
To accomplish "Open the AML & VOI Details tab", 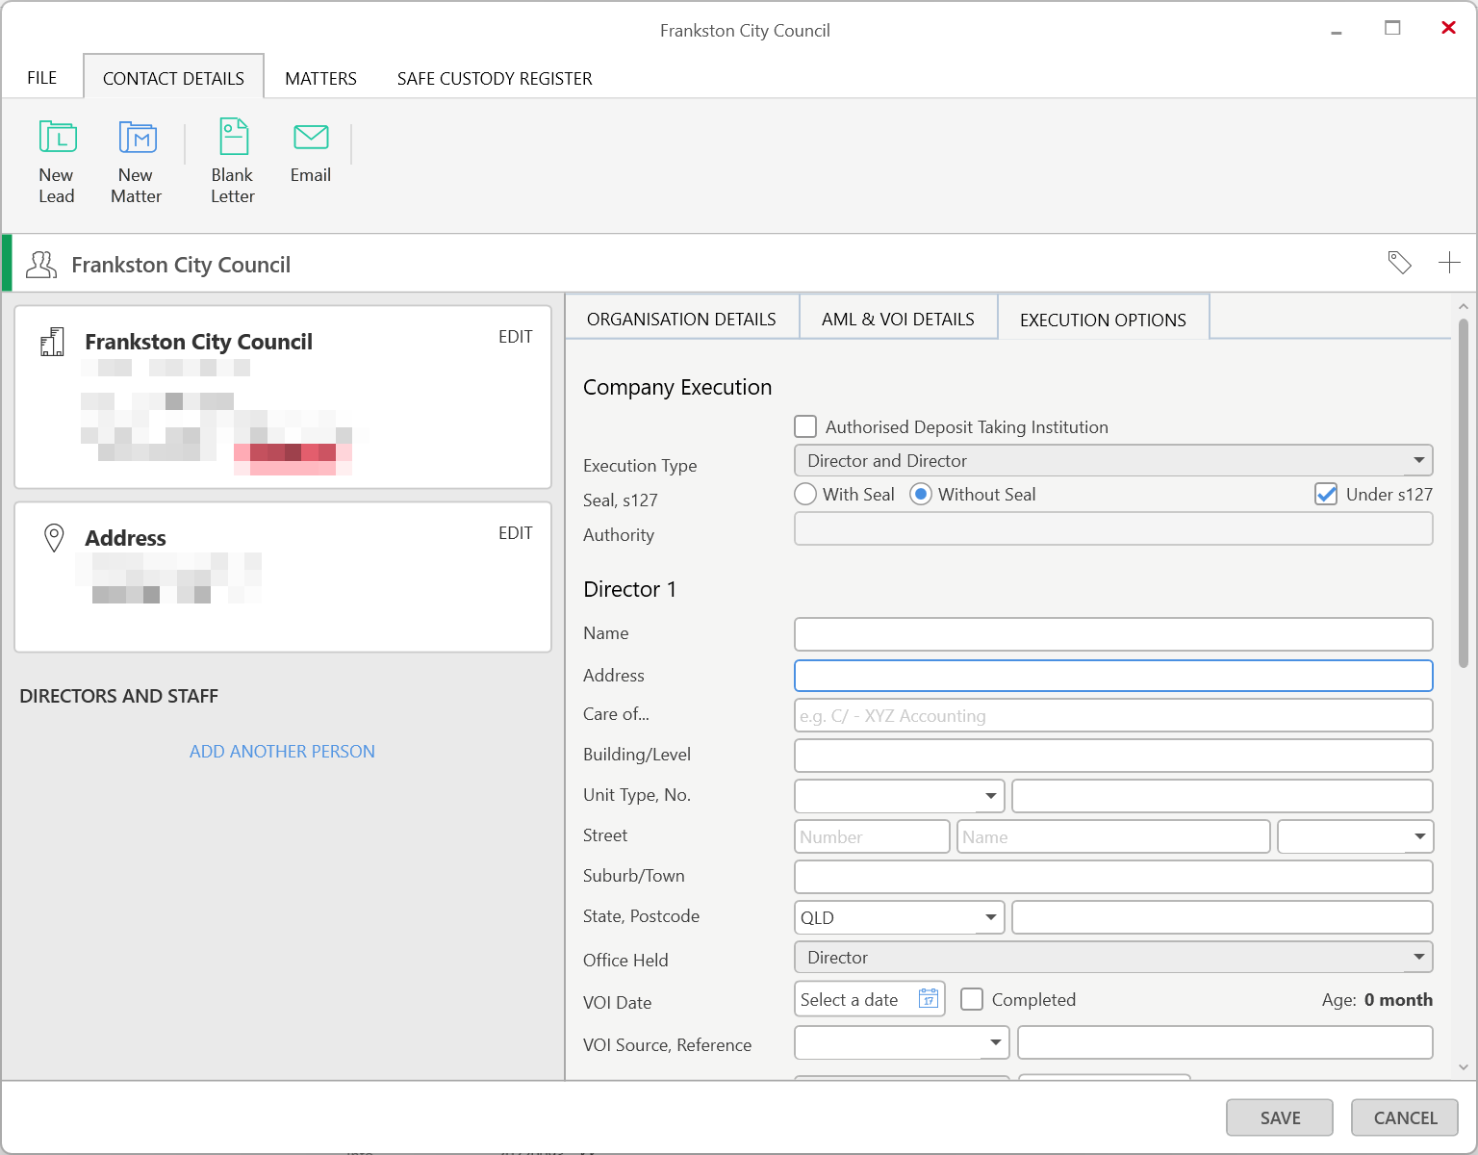I will point(898,320).
